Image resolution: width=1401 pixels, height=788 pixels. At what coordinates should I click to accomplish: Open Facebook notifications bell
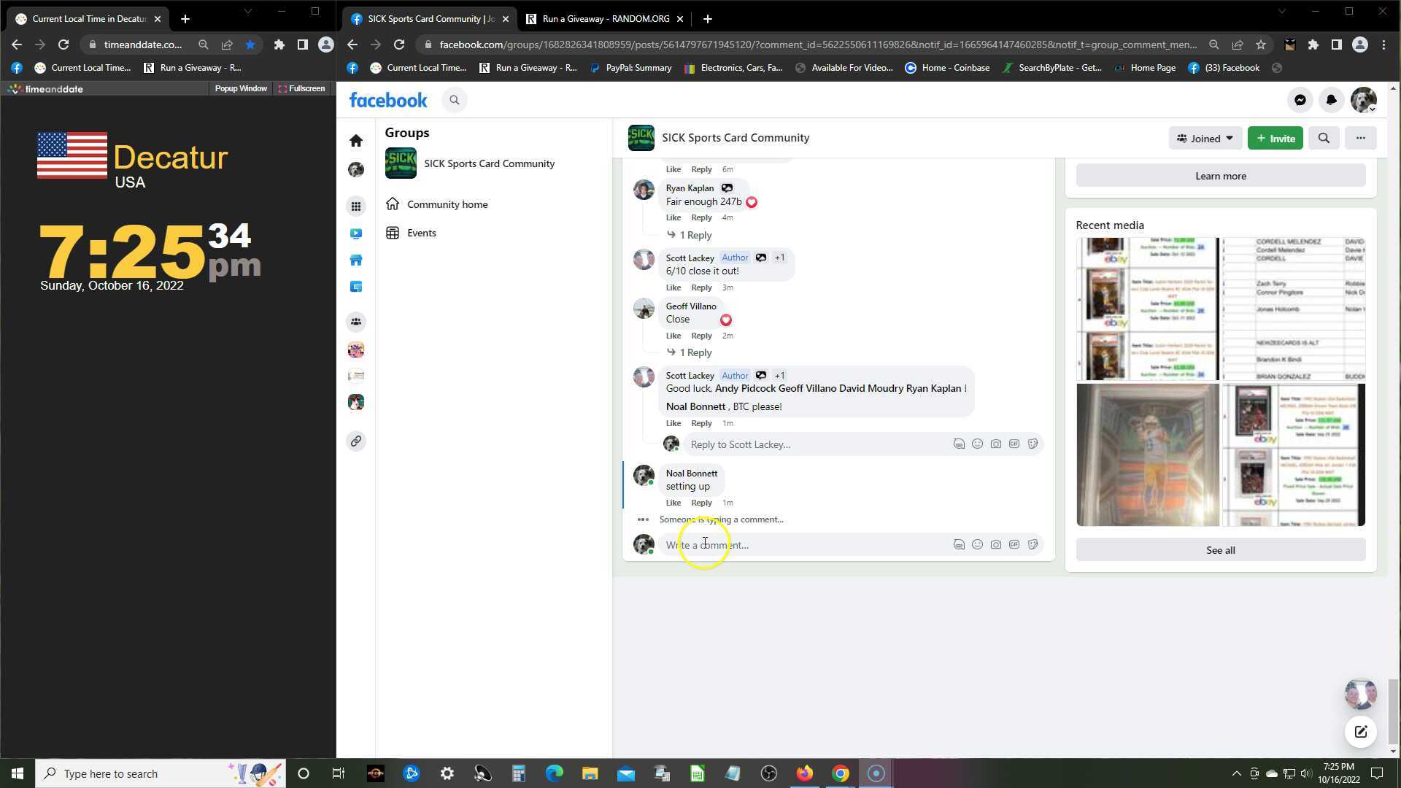click(x=1331, y=100)
